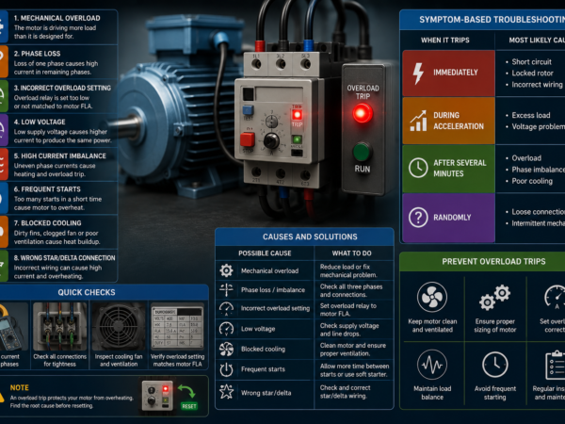Click the relay thumbnail in the NOTE box
This screenshot has height=424, width=565.
pyautogui.click(x=157, y=396)
